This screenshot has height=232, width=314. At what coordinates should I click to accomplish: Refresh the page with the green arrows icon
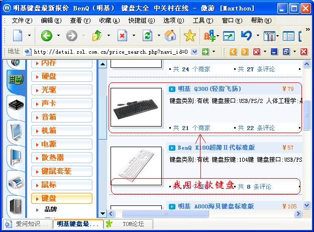click(147, 36)
